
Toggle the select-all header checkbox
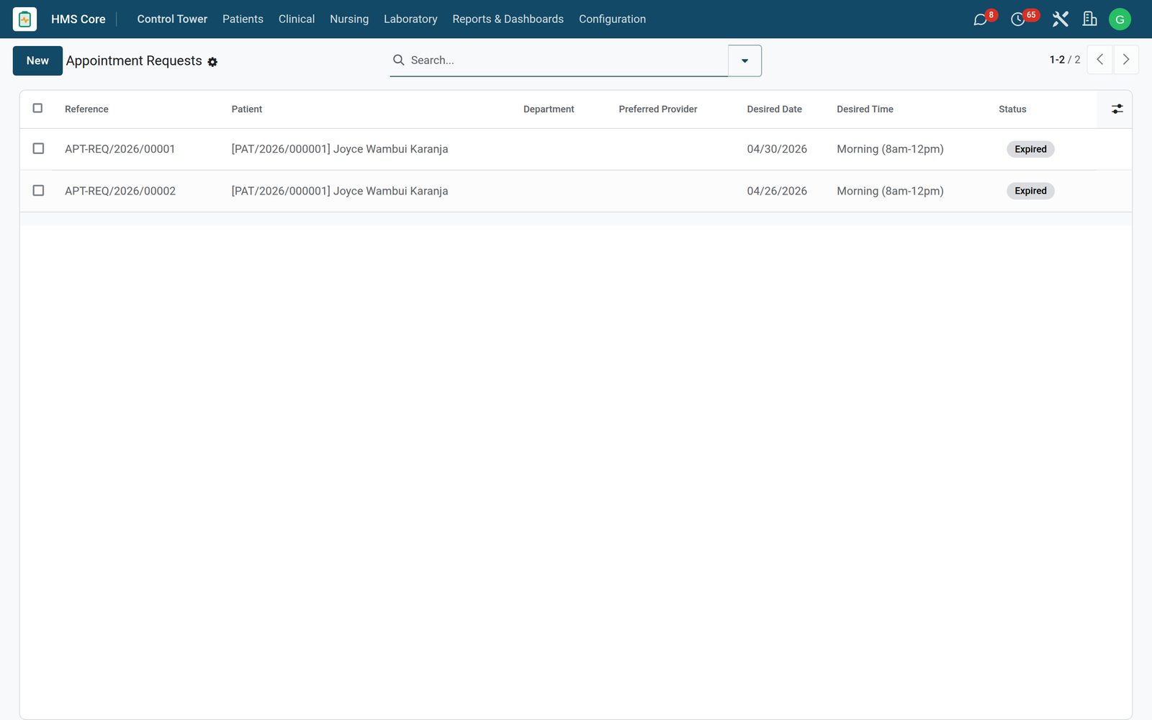pyautogui.click(x=38, y=108)
